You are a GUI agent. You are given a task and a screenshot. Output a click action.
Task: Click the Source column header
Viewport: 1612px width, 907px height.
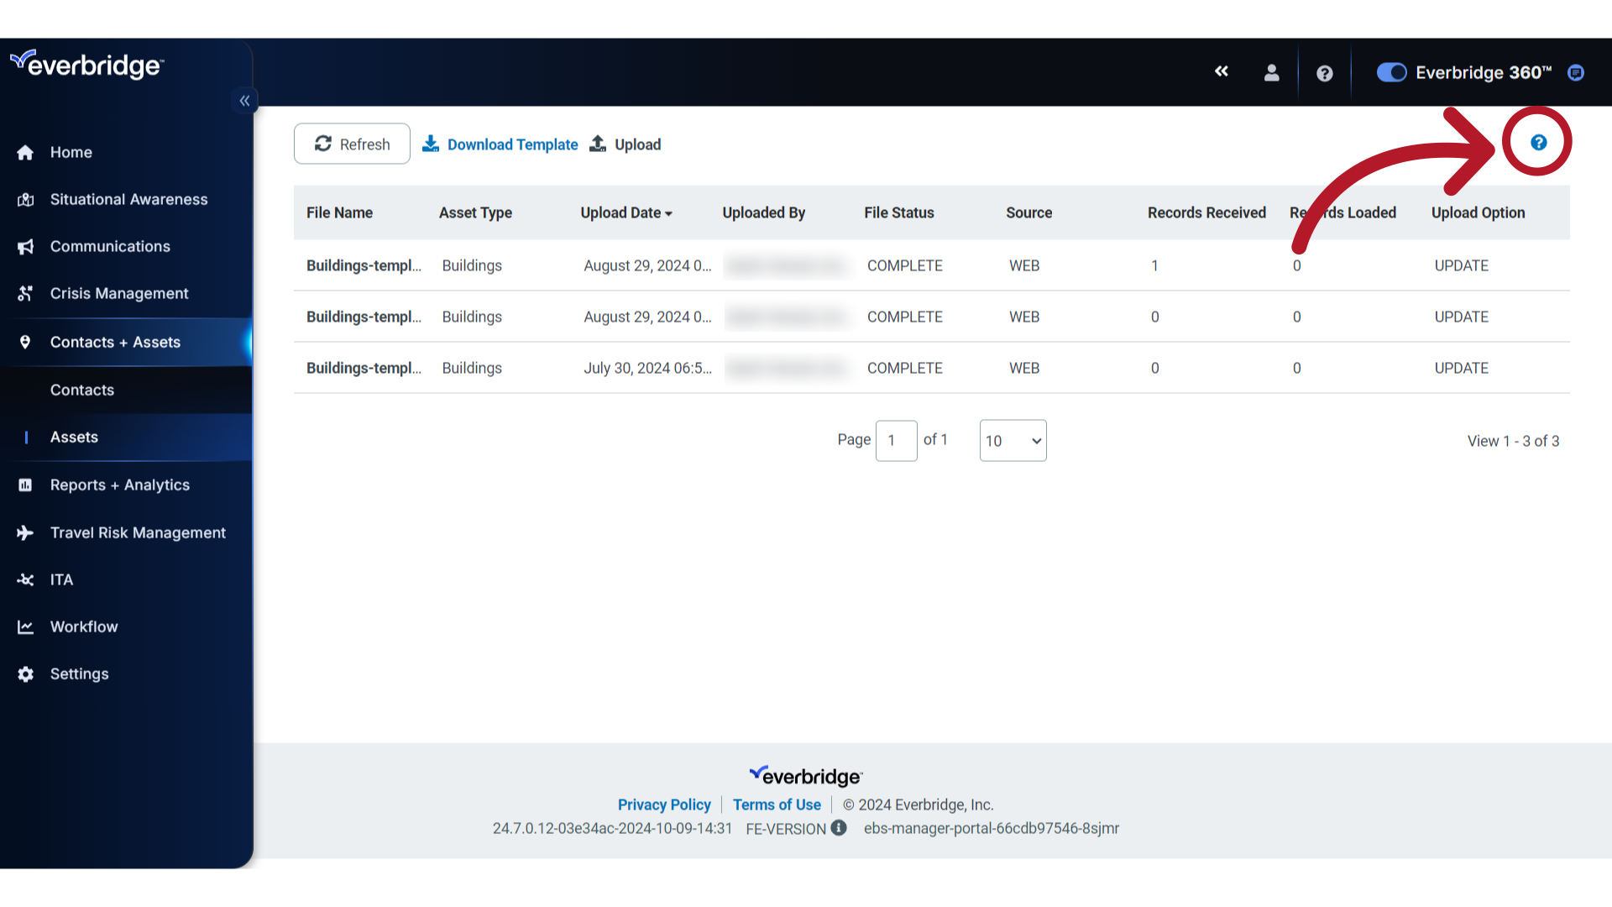pyautogui.click(x=1028, y=212)
